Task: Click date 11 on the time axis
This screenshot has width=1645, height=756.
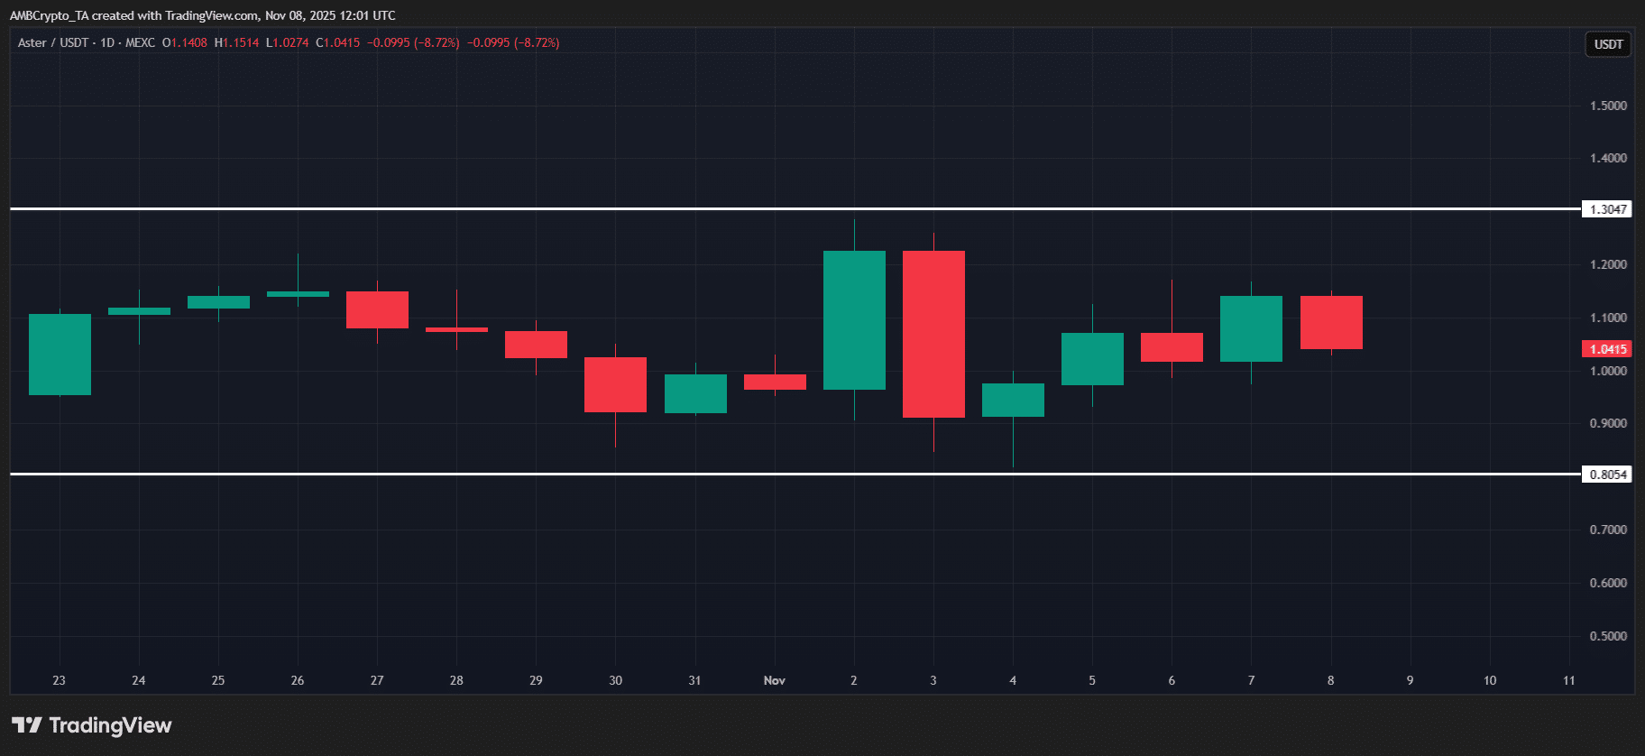Action: tap(1569, 680)
